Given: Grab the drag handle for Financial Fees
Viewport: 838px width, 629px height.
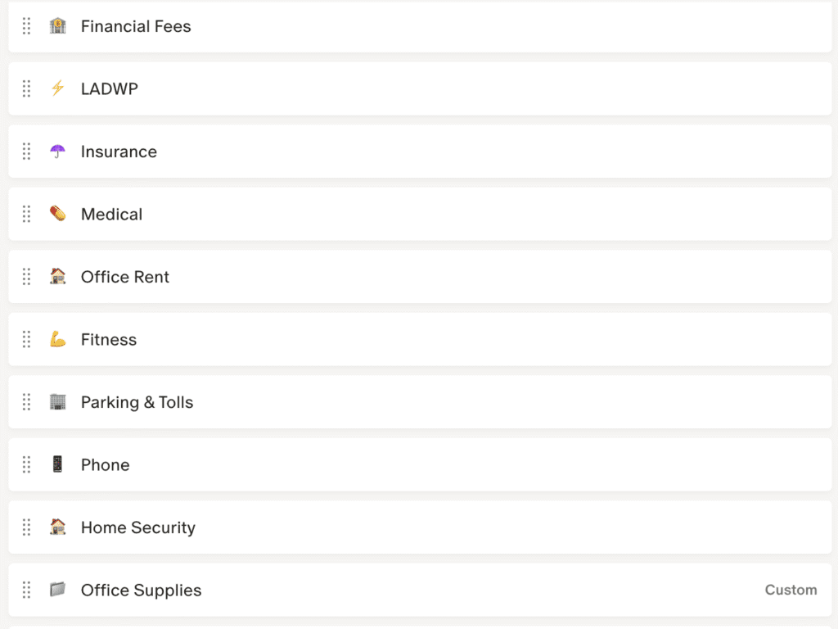Looking at the screenshot, I should (26, 26).
